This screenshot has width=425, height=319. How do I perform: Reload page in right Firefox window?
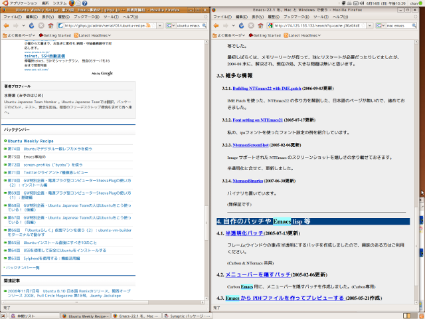[x=242, y=25]
